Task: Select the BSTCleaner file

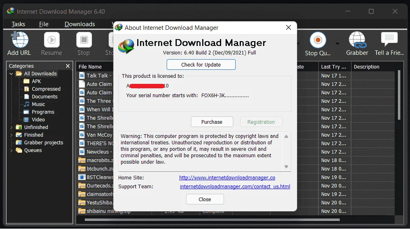Action: pos(95,177)
